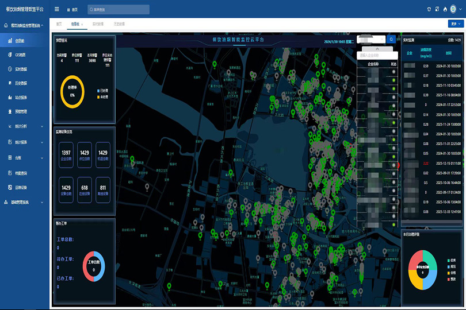Click the t-shirt theme icon

point(429,9)
